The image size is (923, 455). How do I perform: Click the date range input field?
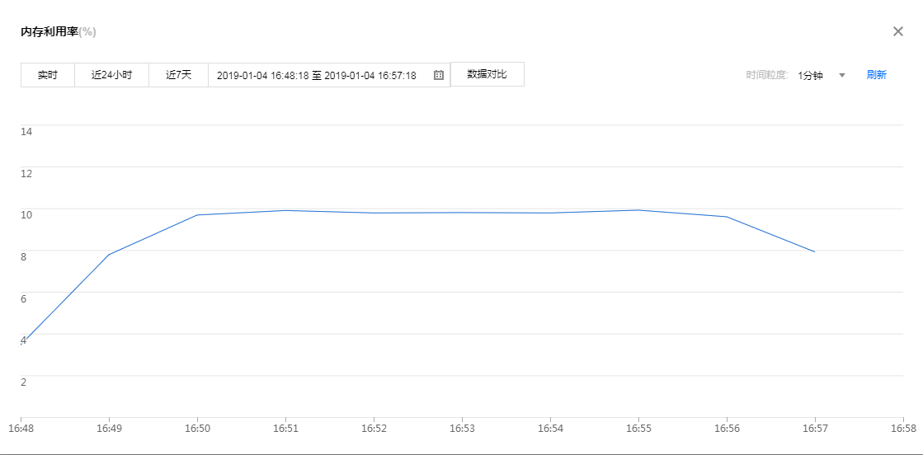point(316,75)
